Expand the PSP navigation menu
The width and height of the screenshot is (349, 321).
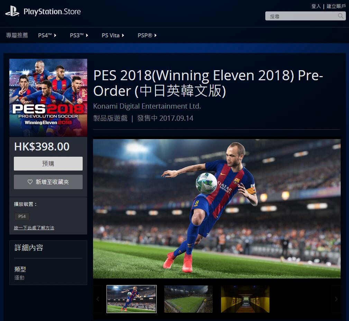[x=147, y=35]
